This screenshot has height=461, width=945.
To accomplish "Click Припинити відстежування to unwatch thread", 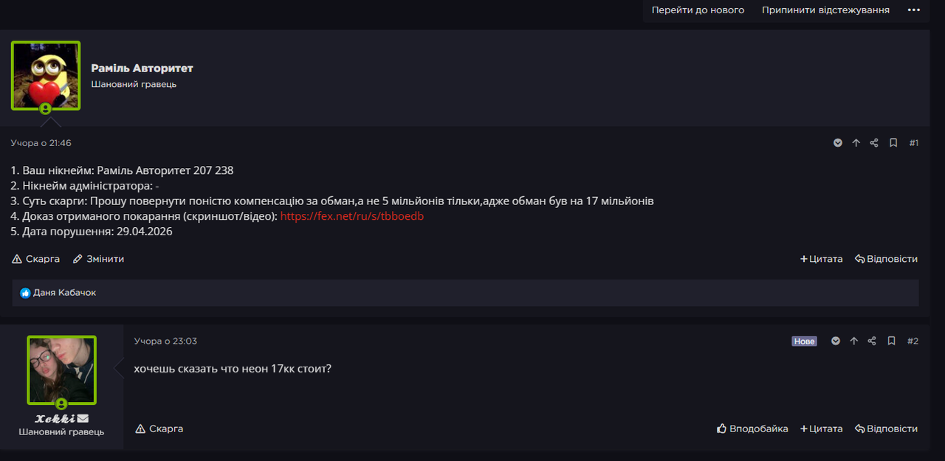I will tap(825, 10).
